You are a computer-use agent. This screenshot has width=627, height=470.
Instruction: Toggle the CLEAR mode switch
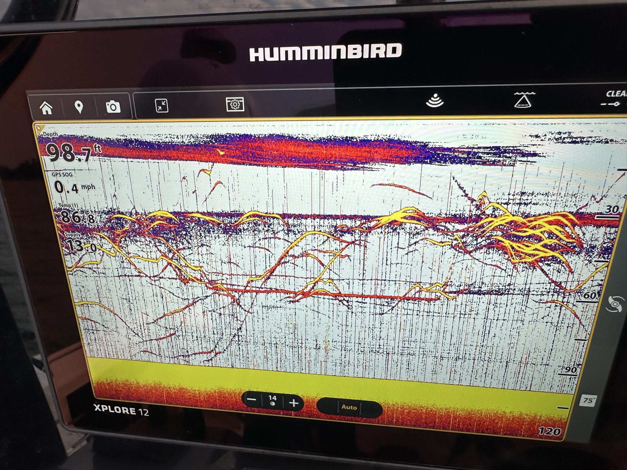click(614, 99)
